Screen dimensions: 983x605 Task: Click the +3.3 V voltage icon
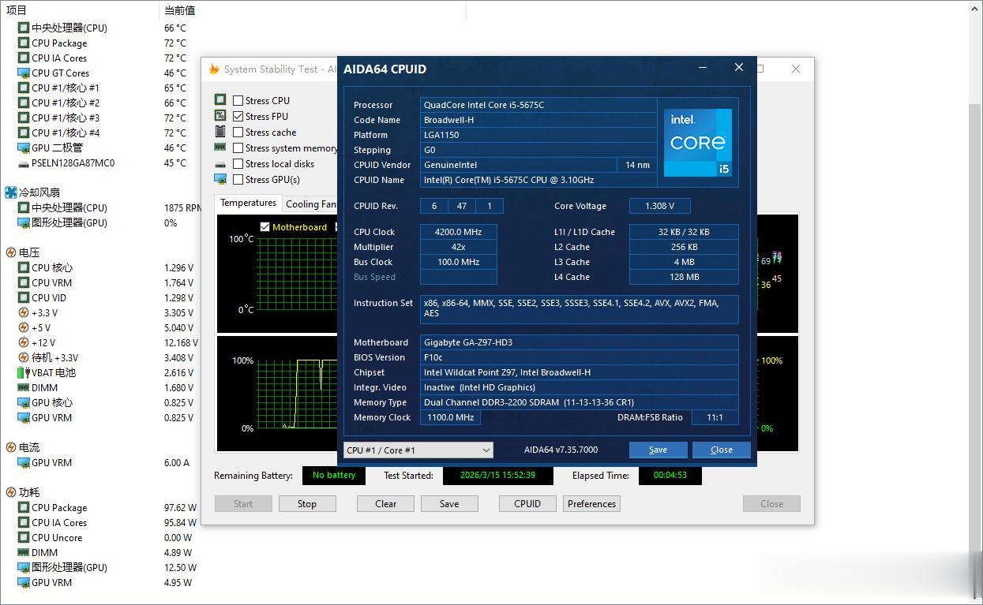[24, 312]
